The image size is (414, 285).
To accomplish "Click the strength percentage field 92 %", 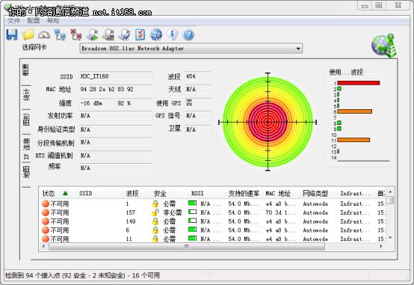I will click(134, 103).
